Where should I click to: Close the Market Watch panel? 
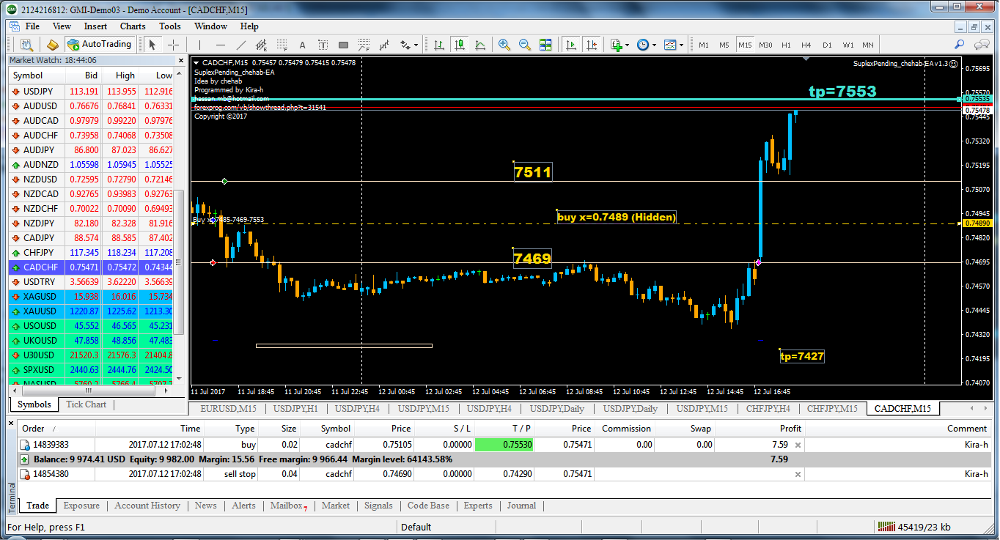click(180, 60)
